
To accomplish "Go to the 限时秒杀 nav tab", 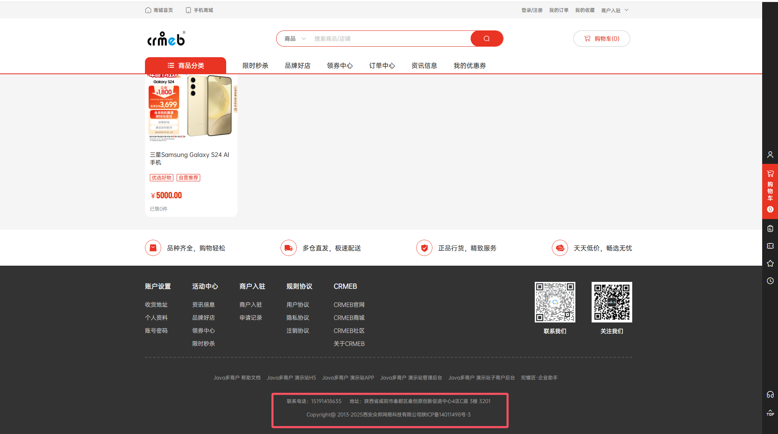I will point(255,66).
